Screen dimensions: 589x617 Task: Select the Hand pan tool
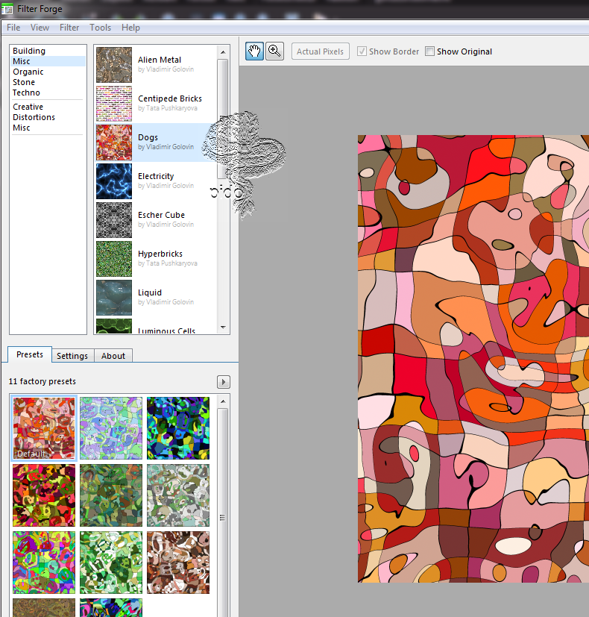(x=254, y=51)
